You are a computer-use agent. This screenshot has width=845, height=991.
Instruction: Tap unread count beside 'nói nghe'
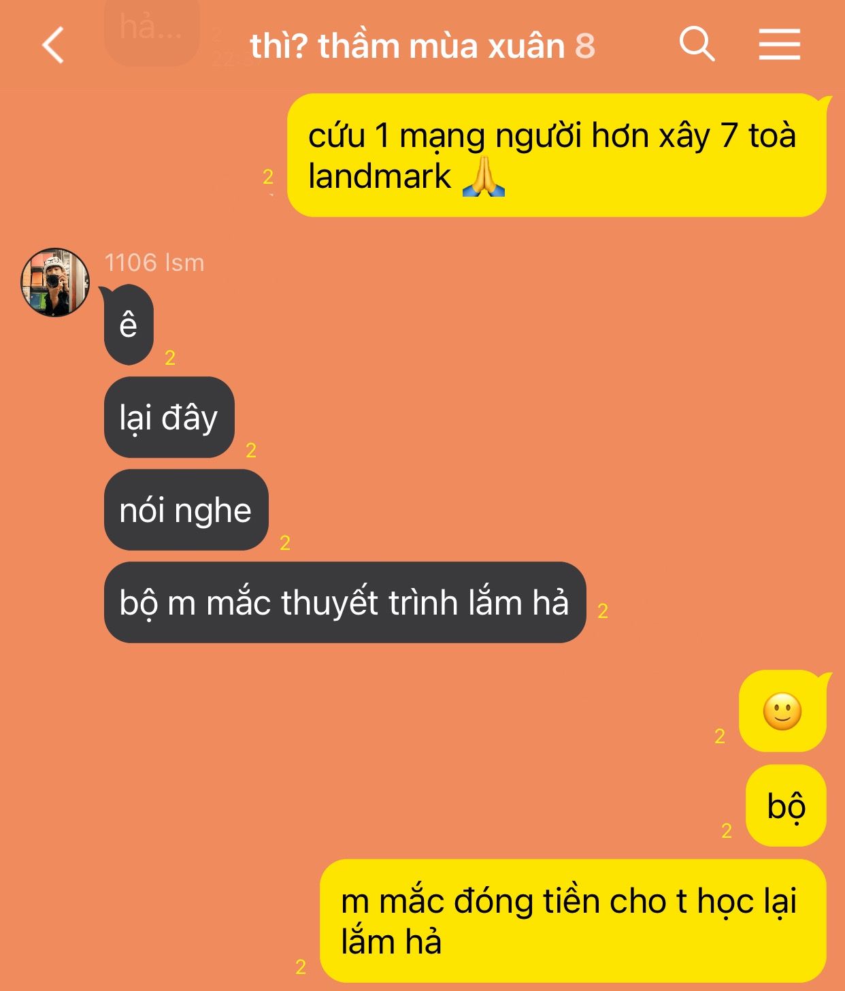tap(285, 542)
